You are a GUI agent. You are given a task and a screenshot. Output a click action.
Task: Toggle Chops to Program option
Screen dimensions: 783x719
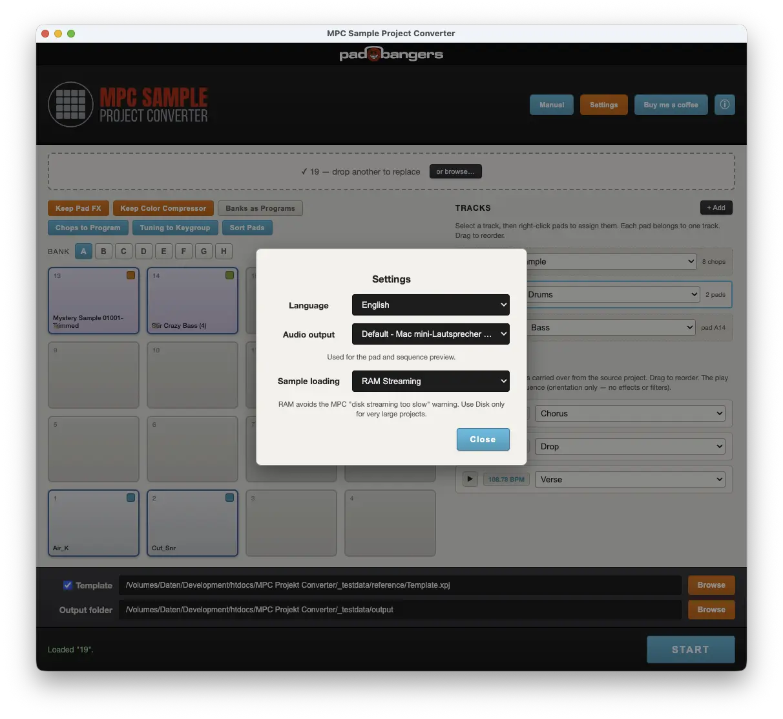(88, 228)
